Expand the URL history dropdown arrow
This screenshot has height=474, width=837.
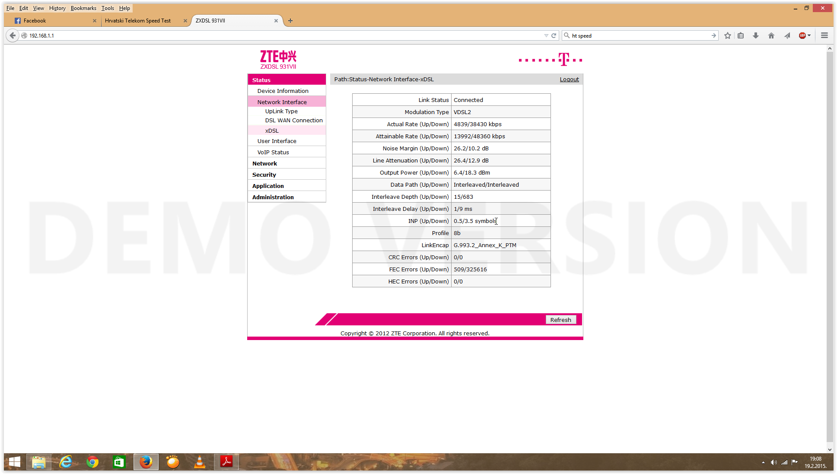tap(546, 35)
